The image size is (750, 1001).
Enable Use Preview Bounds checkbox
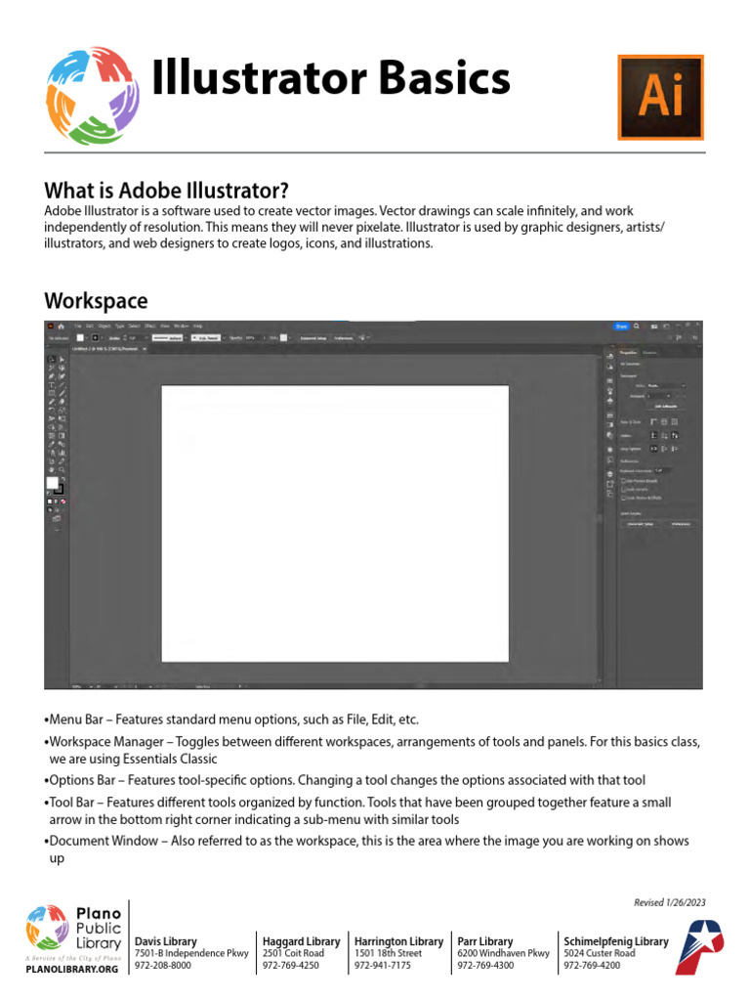coord(624,481)
